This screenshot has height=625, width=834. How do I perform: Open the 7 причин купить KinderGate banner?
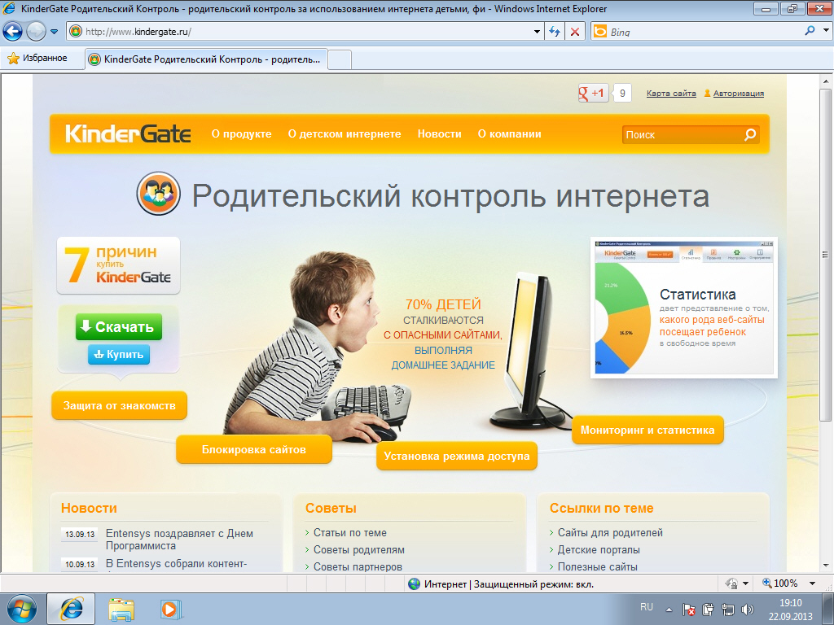(x=119, y=265)
